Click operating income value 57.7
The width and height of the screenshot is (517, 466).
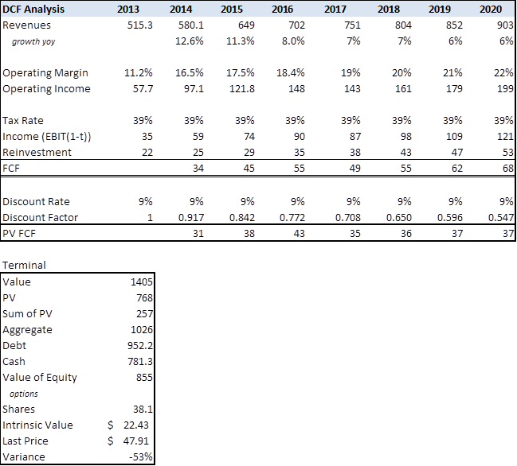(x=143, y=88)
